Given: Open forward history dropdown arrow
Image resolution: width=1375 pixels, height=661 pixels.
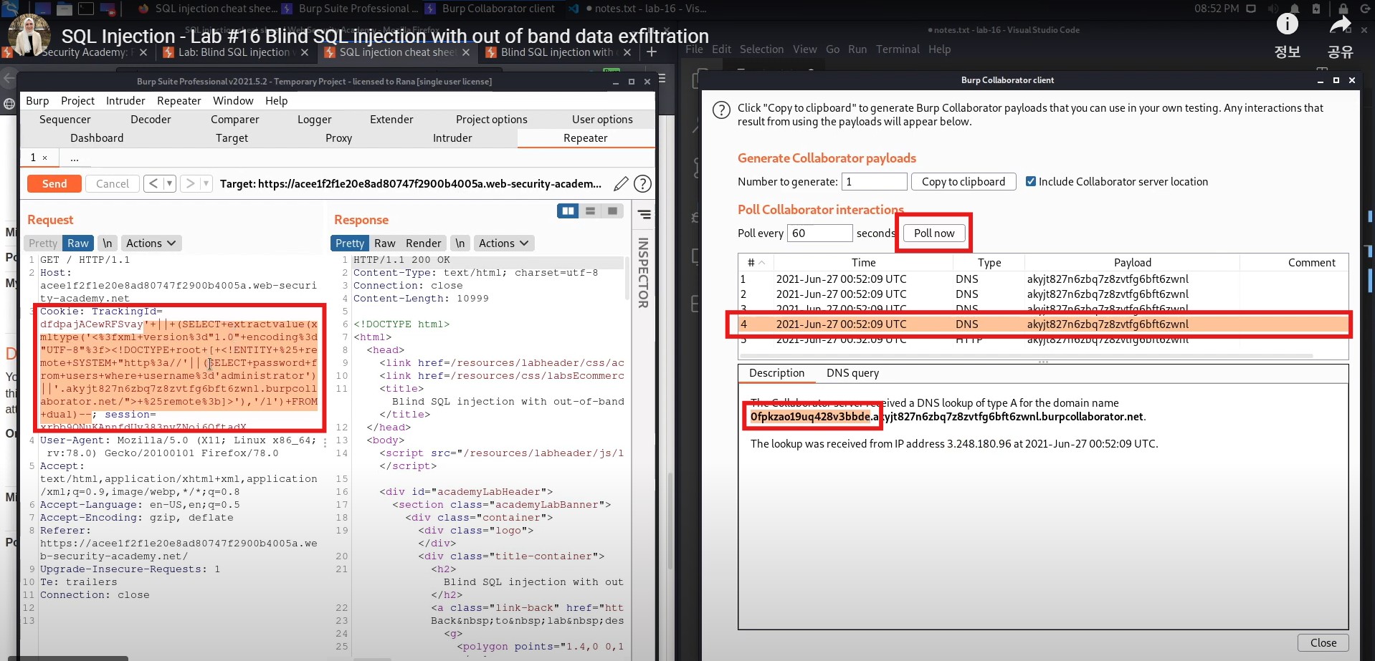Looking at the screenshot, I should 206,183.
